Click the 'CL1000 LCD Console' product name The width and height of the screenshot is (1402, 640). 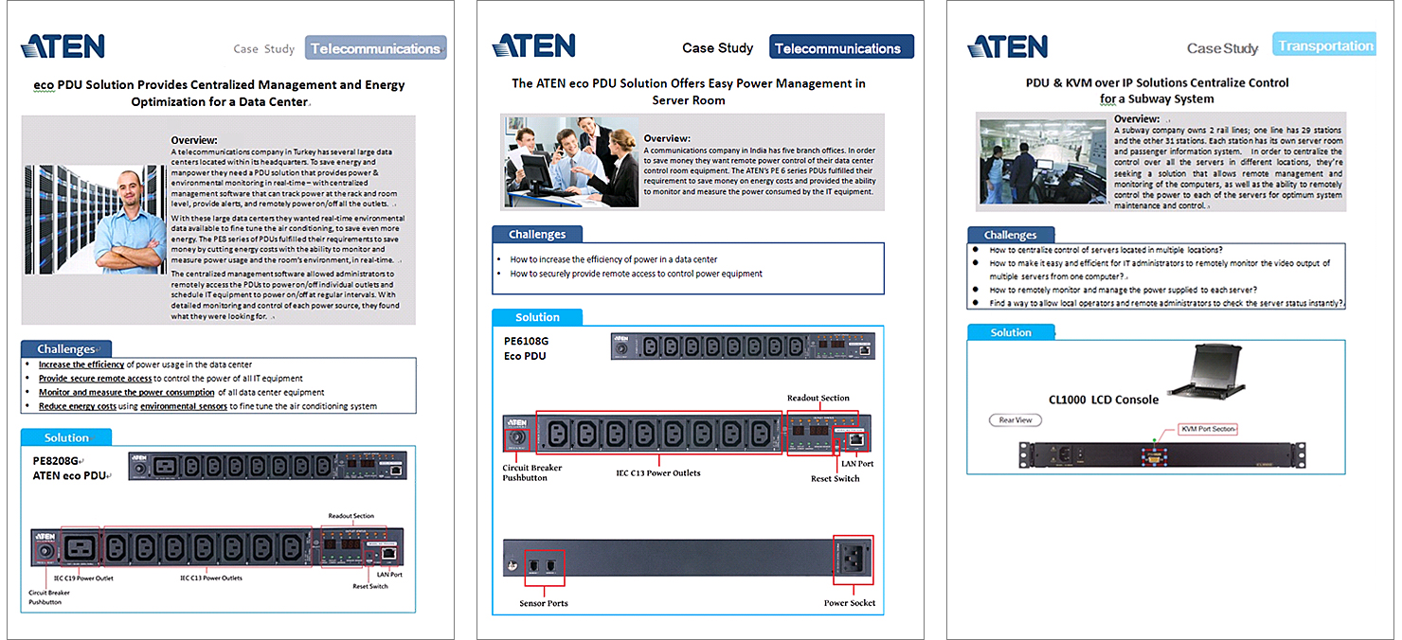1103,400
